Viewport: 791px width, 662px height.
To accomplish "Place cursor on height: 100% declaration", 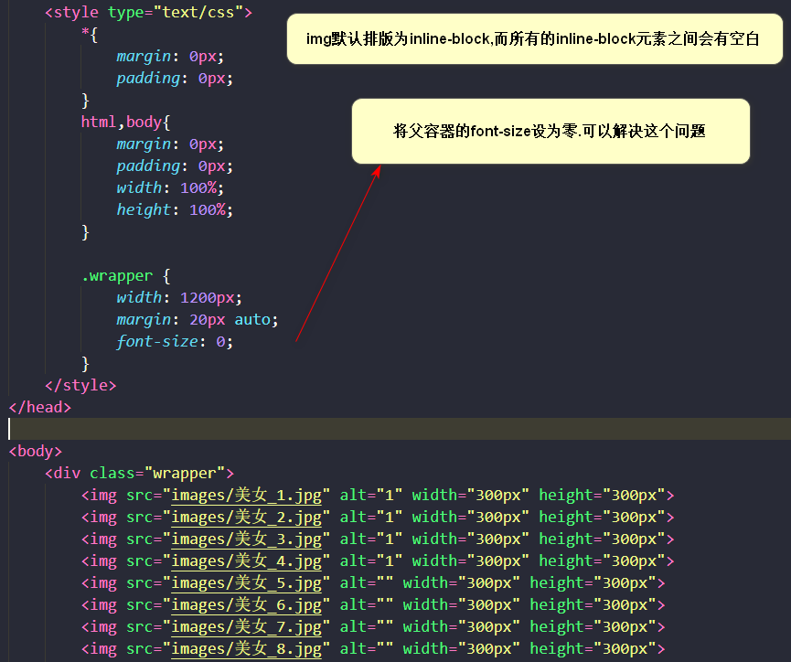I will [175, 209].
